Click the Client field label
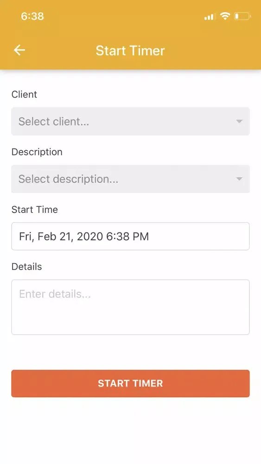261x464 pixels. point(24,94)
